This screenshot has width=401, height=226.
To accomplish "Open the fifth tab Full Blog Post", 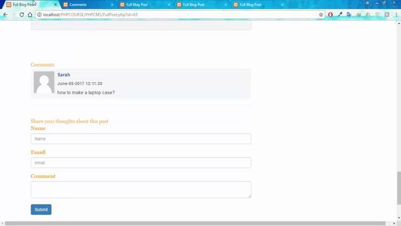I will coord(258,4).
